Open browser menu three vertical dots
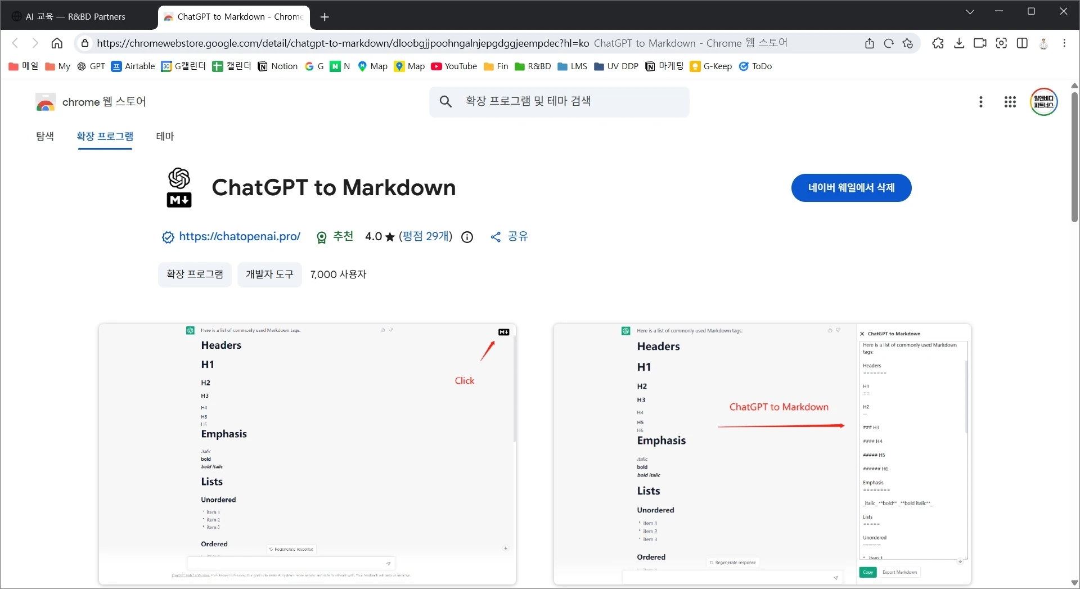The image size is (1080, 589). click(1064, 43)
